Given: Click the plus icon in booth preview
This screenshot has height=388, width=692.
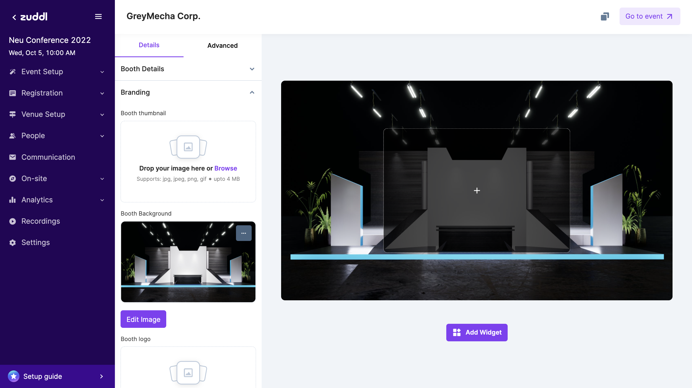Looking at the screenshot, I should (477, 191).
